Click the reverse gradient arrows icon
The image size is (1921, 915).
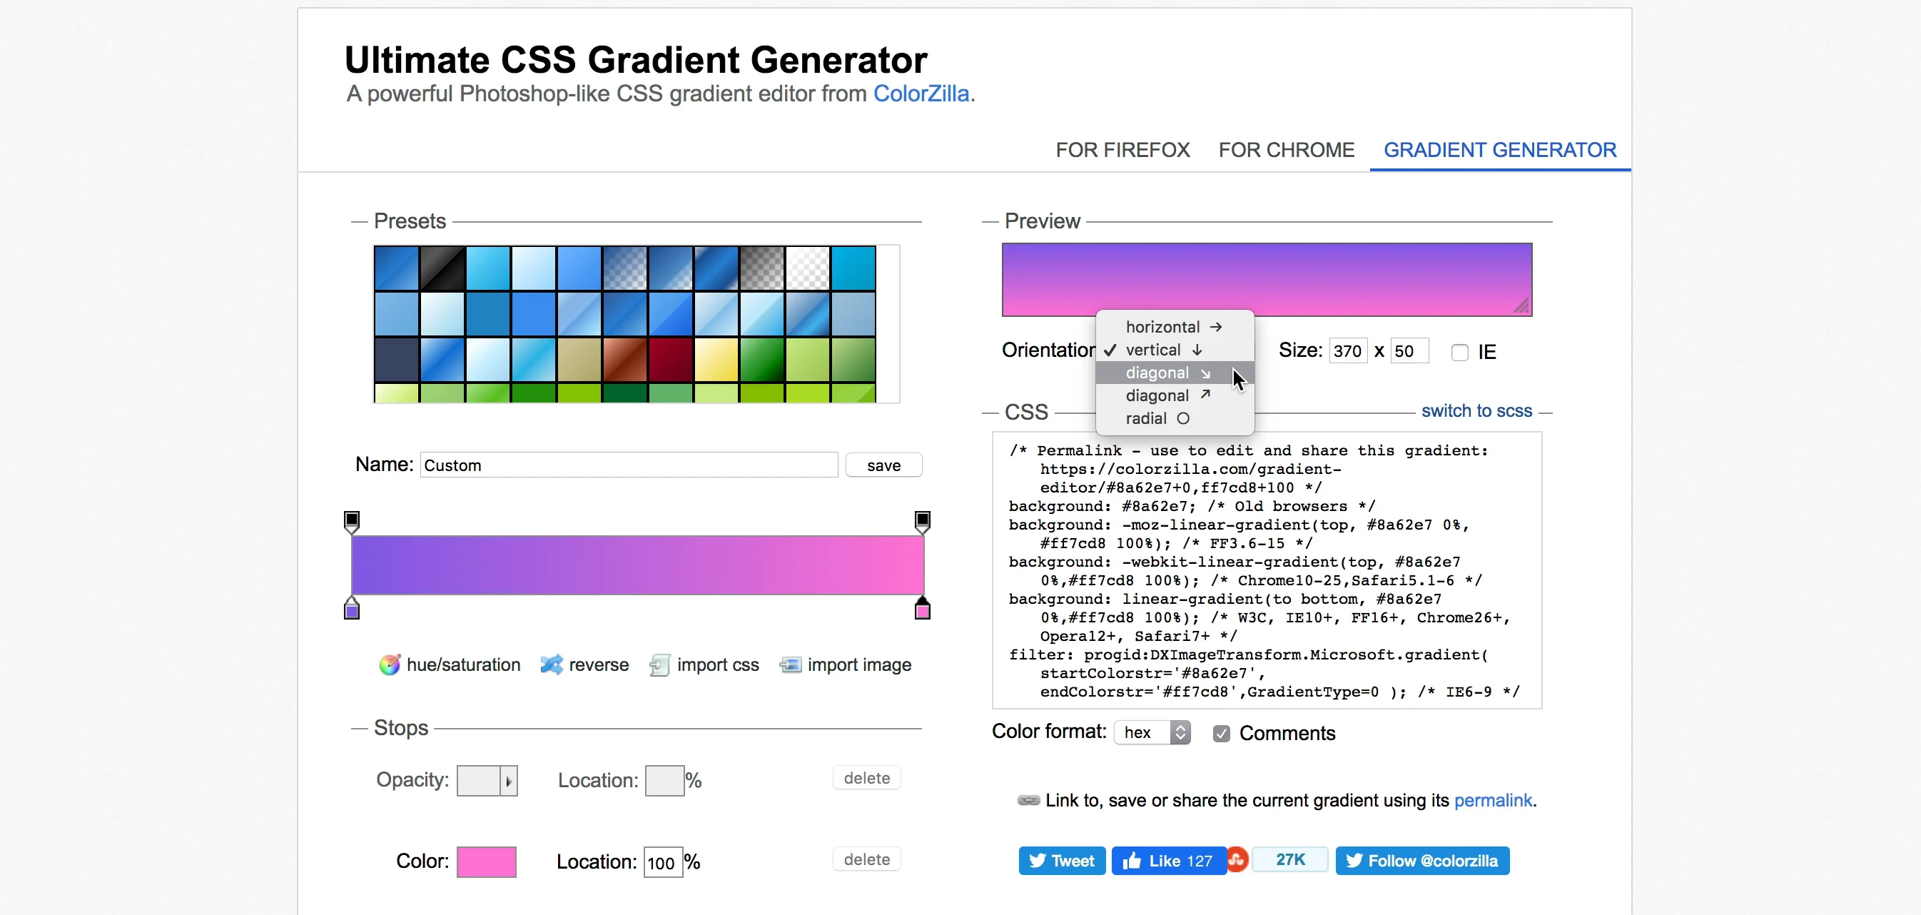click(552, 664)
